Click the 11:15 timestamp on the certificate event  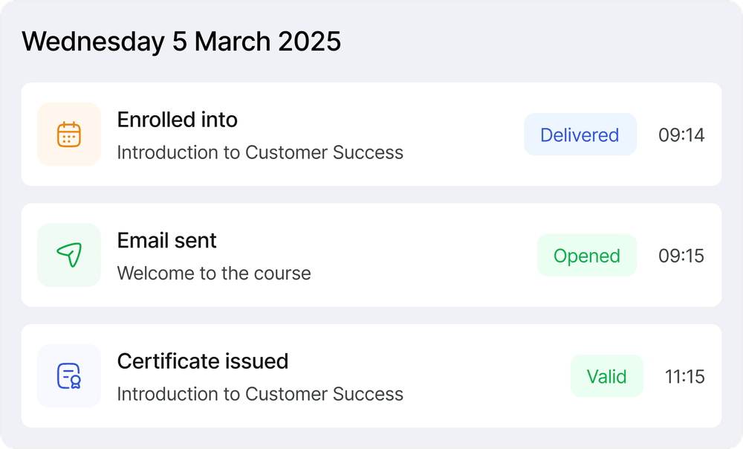[x=684, y=375]
